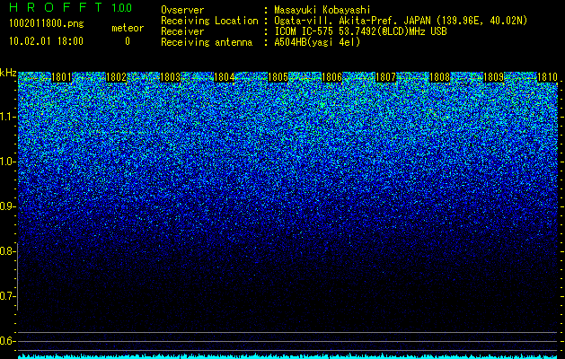Click the 0.6 frequency axis label

coord(6,341)
